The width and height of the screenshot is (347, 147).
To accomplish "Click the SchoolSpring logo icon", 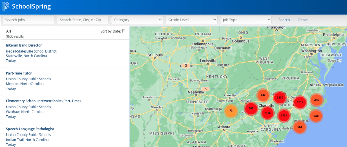I will tap(6, 7).
